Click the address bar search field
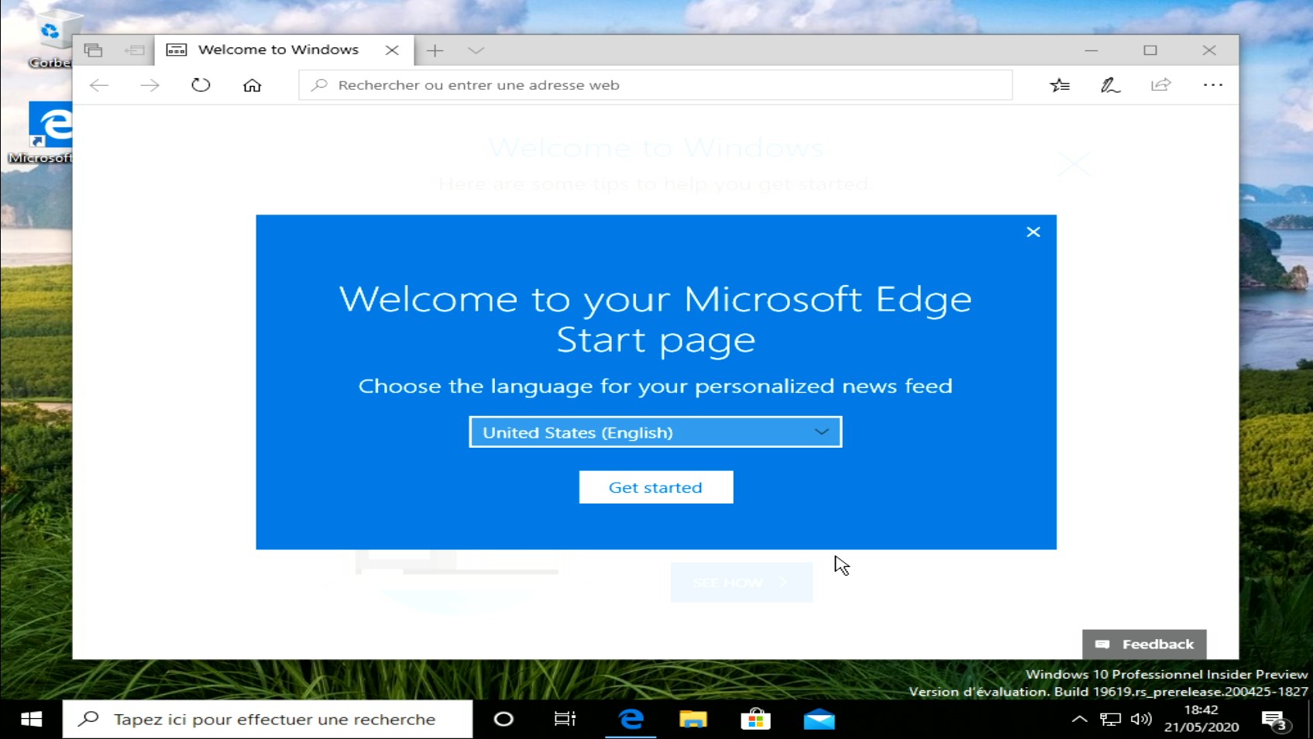 pyautogui.click(x=655, y=85)
